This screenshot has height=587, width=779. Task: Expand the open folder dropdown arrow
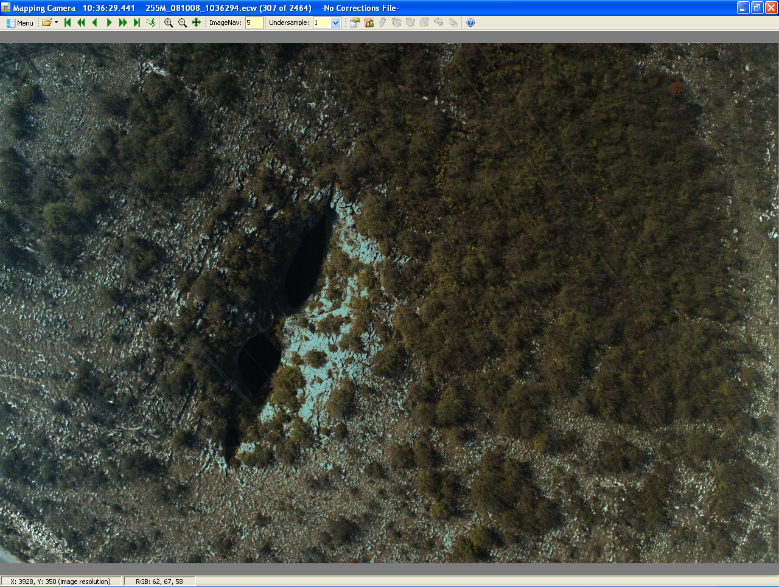56,23
